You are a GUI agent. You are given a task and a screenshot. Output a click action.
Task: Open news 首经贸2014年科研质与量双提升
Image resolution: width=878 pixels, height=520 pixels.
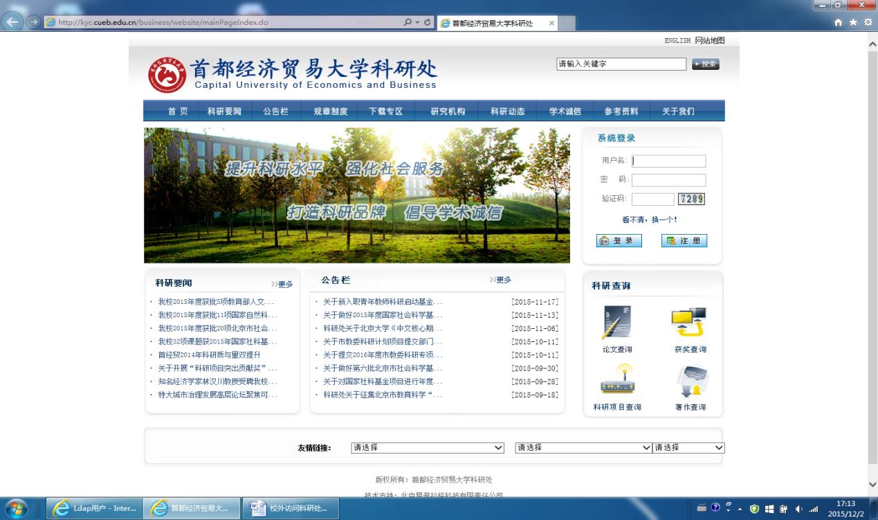click(x=209, y=355)
